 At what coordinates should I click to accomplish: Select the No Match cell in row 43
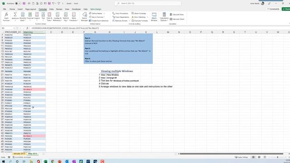pyautogui.click(x=34, y=136)
